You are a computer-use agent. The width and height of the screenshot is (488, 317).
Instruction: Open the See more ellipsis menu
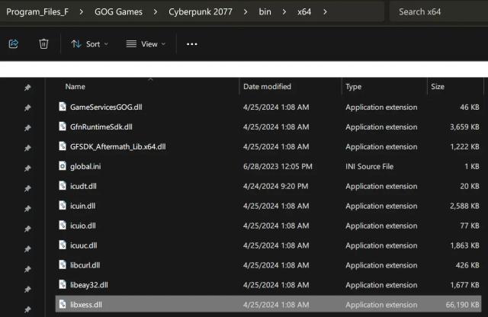click(191, 44)
